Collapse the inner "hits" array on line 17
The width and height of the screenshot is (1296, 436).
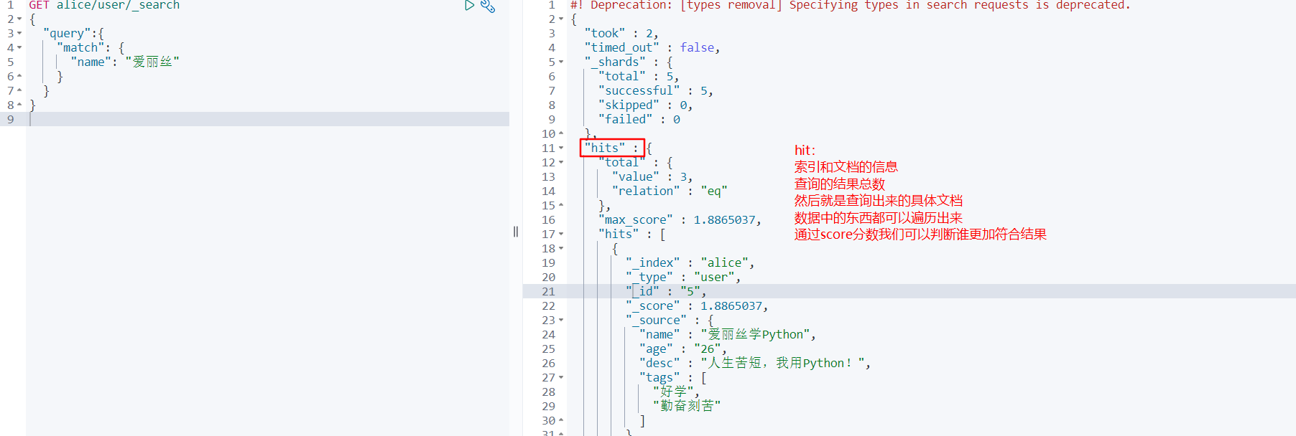pyautogui.click(x=561, y=234)
